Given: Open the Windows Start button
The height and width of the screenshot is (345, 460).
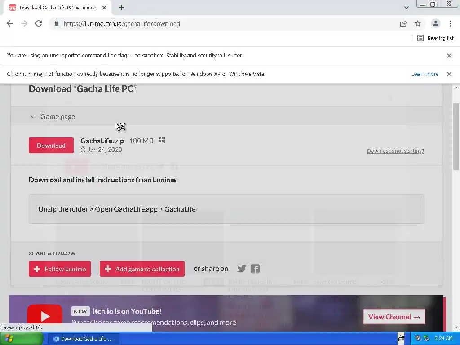Looking at the screenshot, I should 22,339.
